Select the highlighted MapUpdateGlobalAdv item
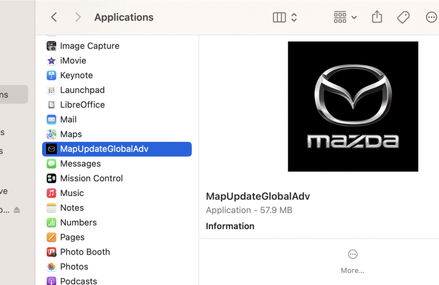 [104, 149]
